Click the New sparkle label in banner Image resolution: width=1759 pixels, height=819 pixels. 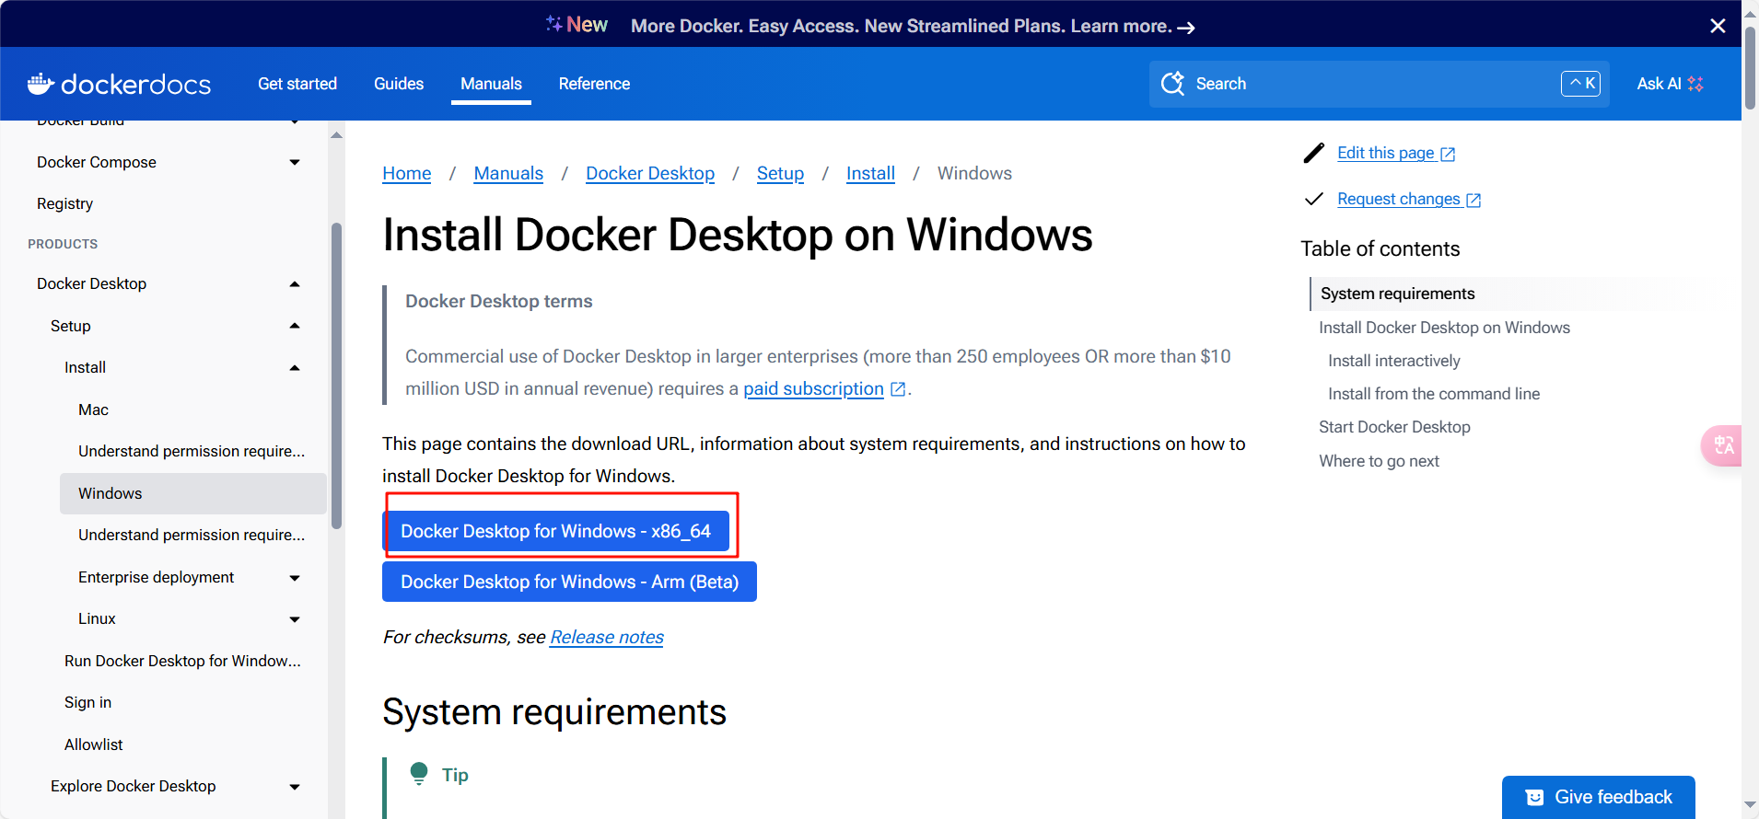pyautogui.click(x=577, y=25)
